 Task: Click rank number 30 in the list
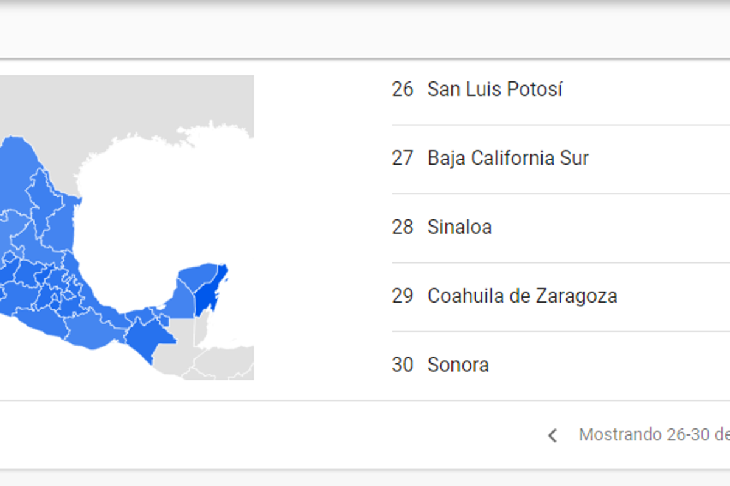click(x=402, y=365)
